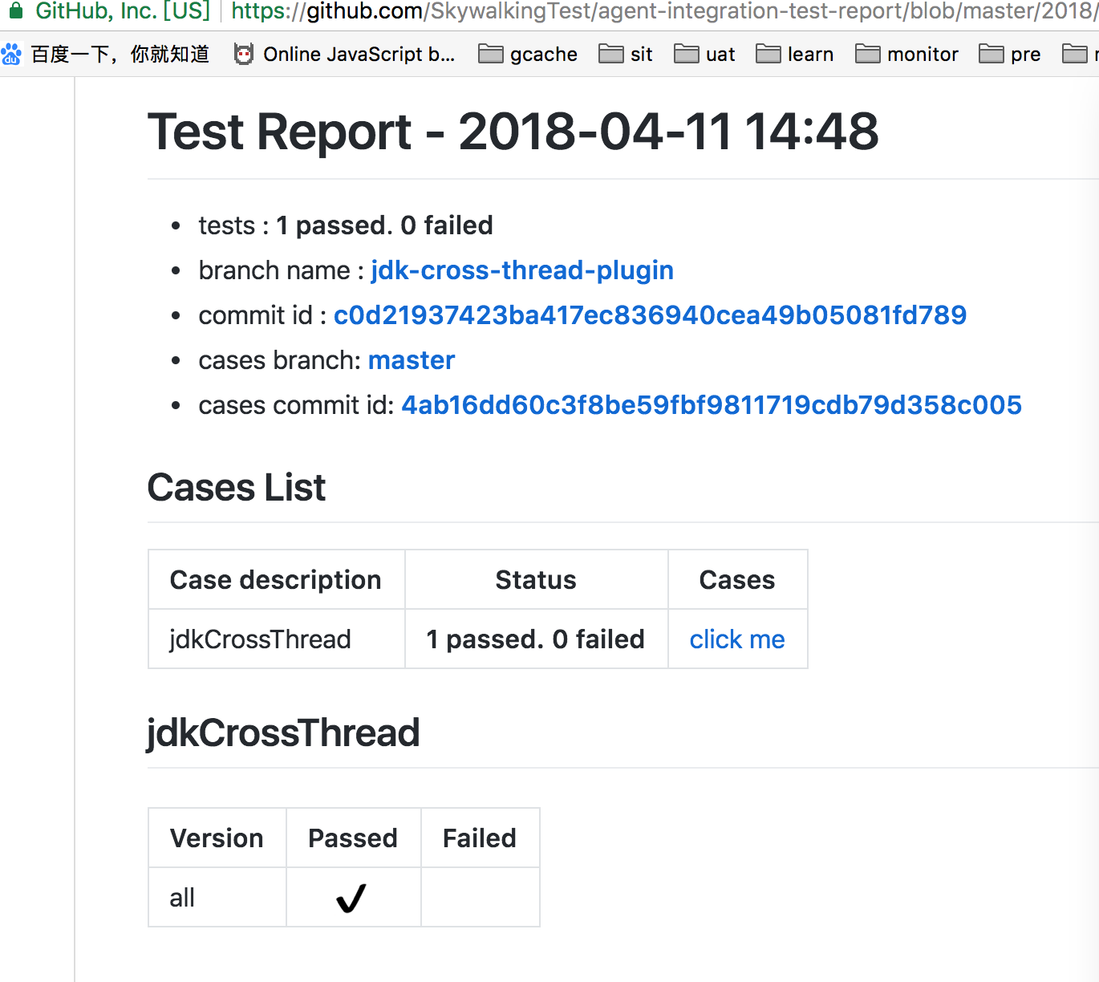Screen dimensions: 1099x982
Task: Click the 'tests : 1 passed. 0 failed' bullet
Action: 346,225
